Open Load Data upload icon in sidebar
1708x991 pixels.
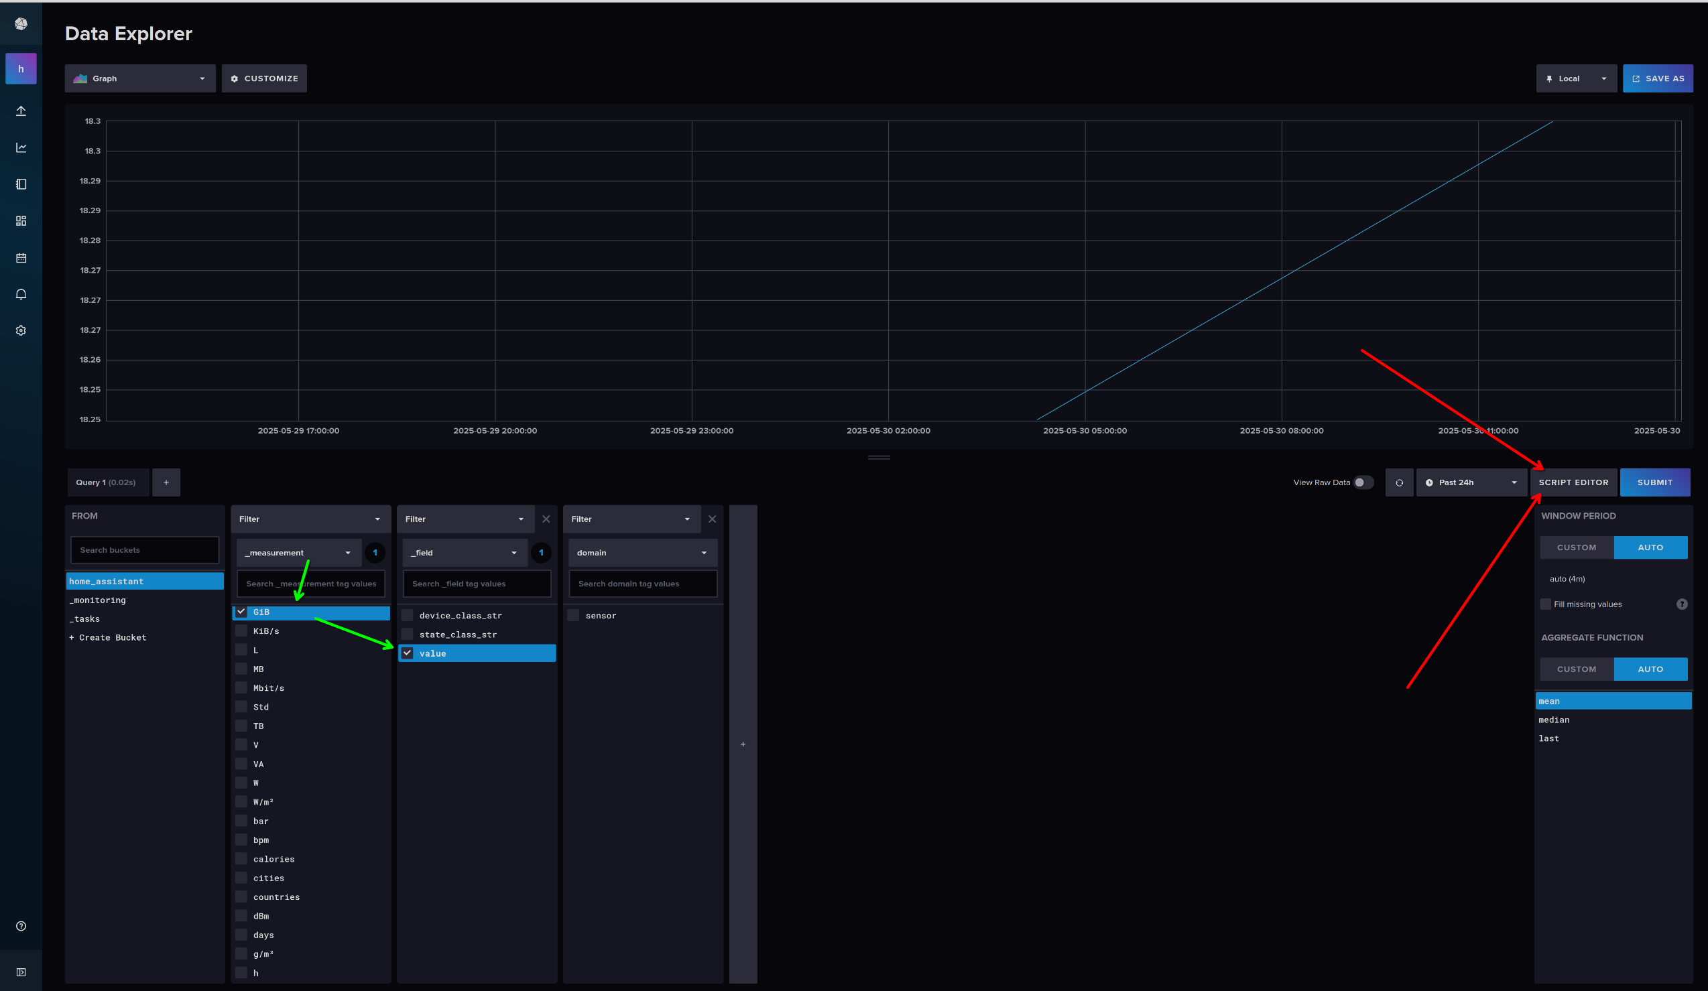coord(21,111)
